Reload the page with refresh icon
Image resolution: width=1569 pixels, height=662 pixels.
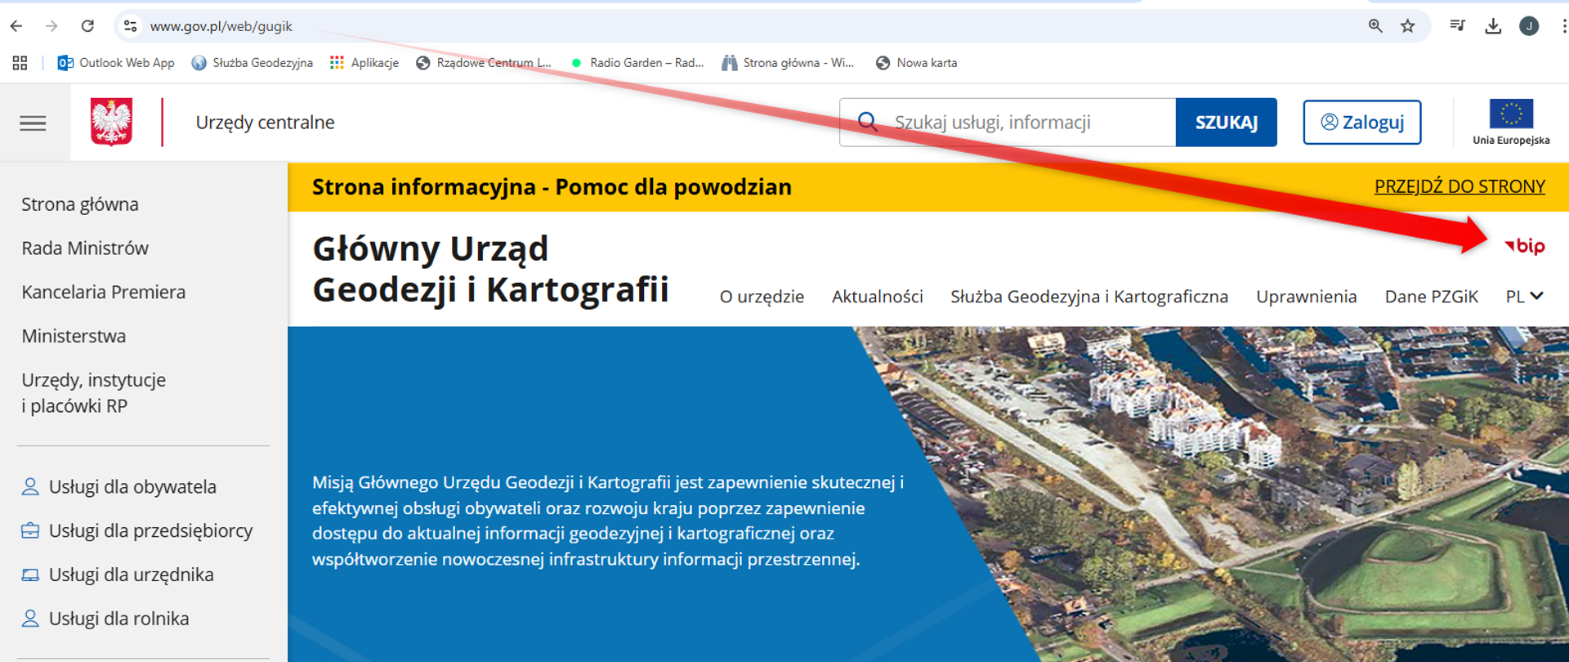(x=87, y=26)
